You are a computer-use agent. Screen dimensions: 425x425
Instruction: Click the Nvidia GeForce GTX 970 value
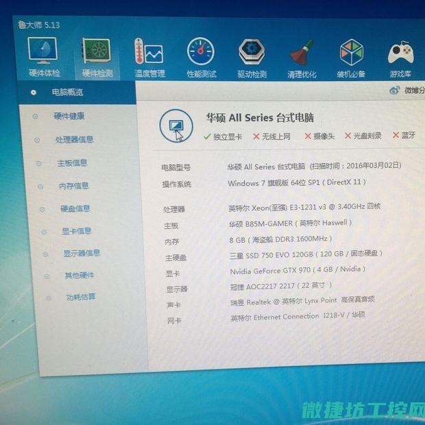(x=297, y=270)
